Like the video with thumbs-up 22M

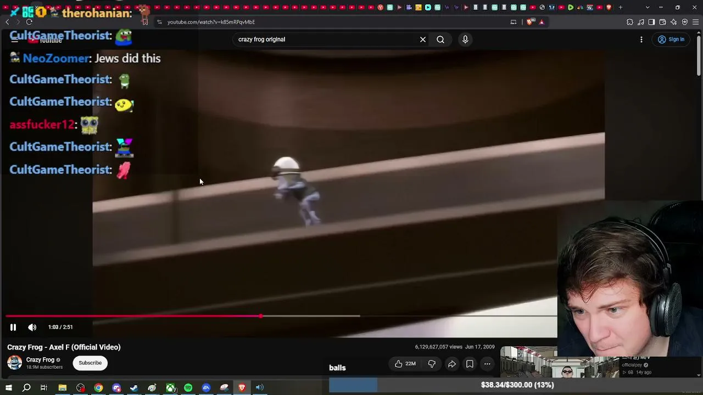(x=405, y=364)
